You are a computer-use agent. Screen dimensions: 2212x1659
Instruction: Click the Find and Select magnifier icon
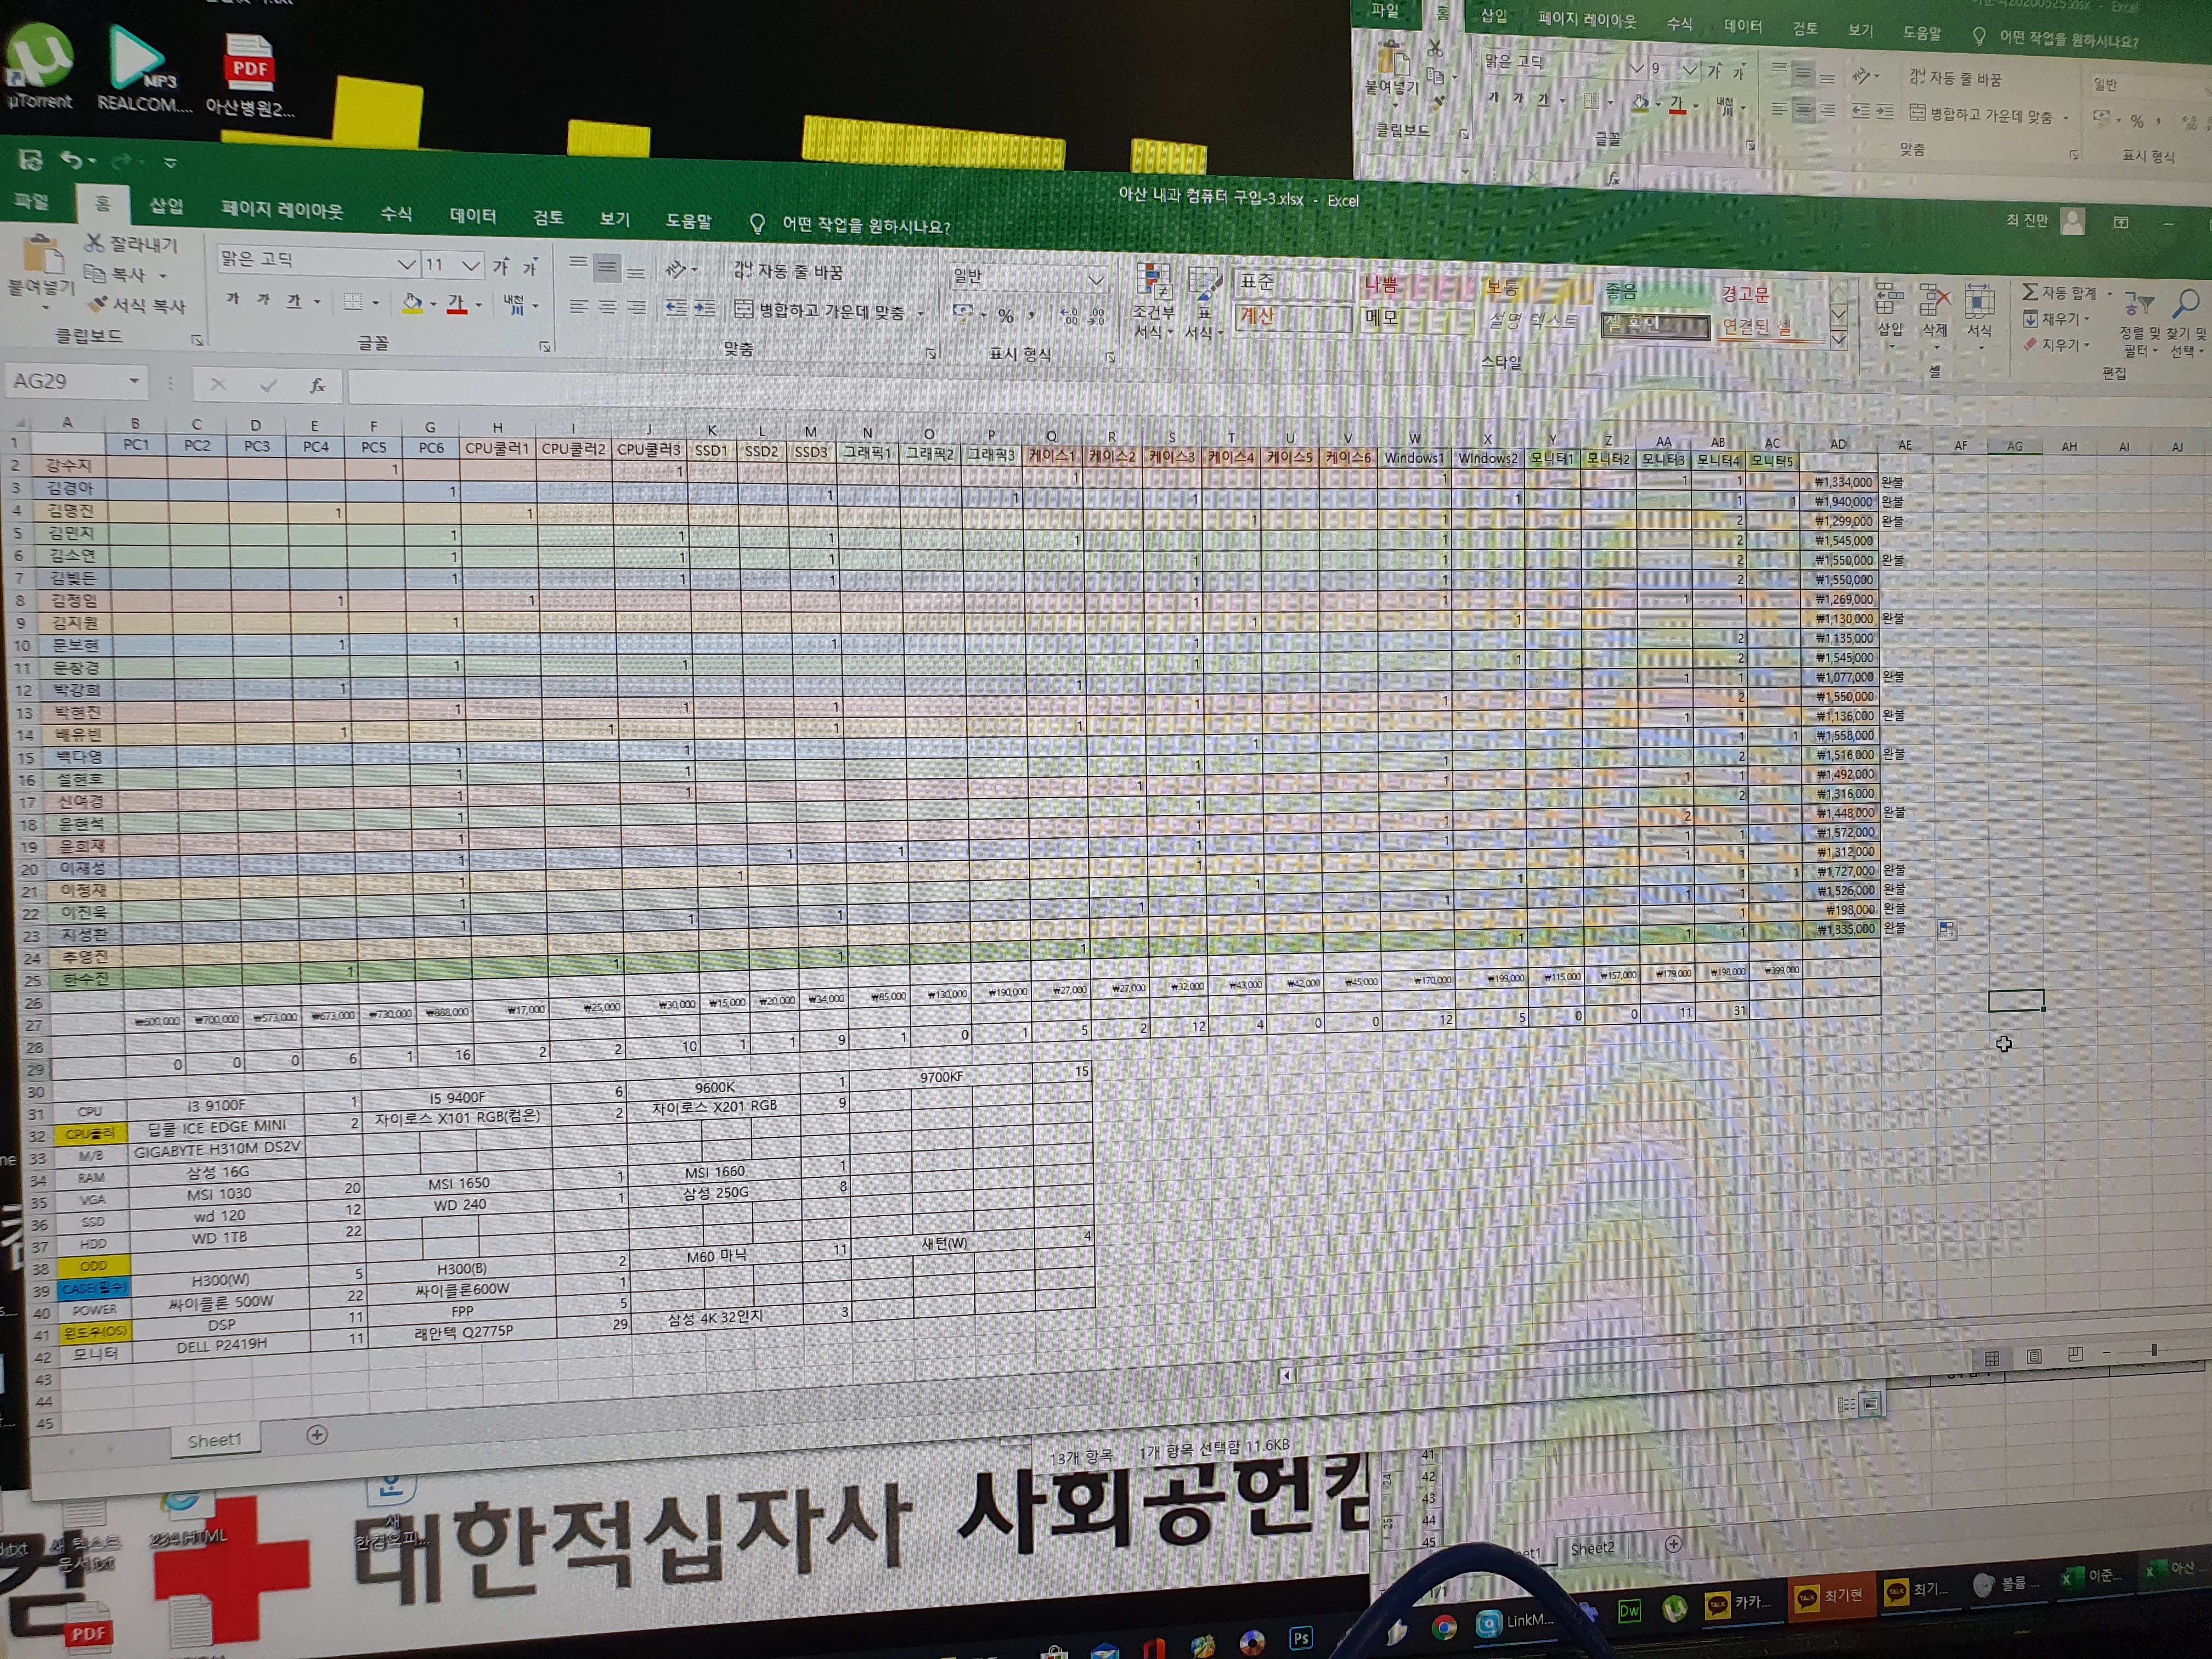pos(2186,303)
